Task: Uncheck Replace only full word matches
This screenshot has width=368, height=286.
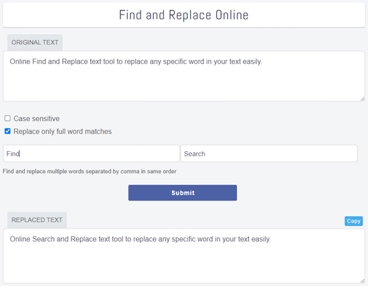Action: pos(7,131)
